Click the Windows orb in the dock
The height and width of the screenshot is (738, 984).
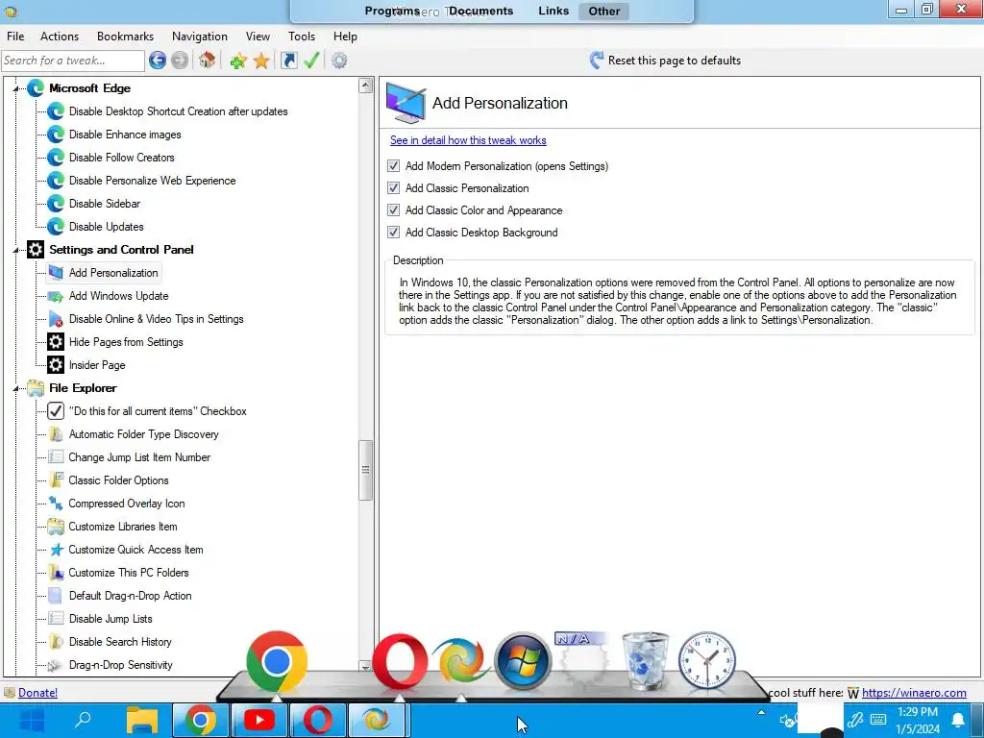click(523, 661)
